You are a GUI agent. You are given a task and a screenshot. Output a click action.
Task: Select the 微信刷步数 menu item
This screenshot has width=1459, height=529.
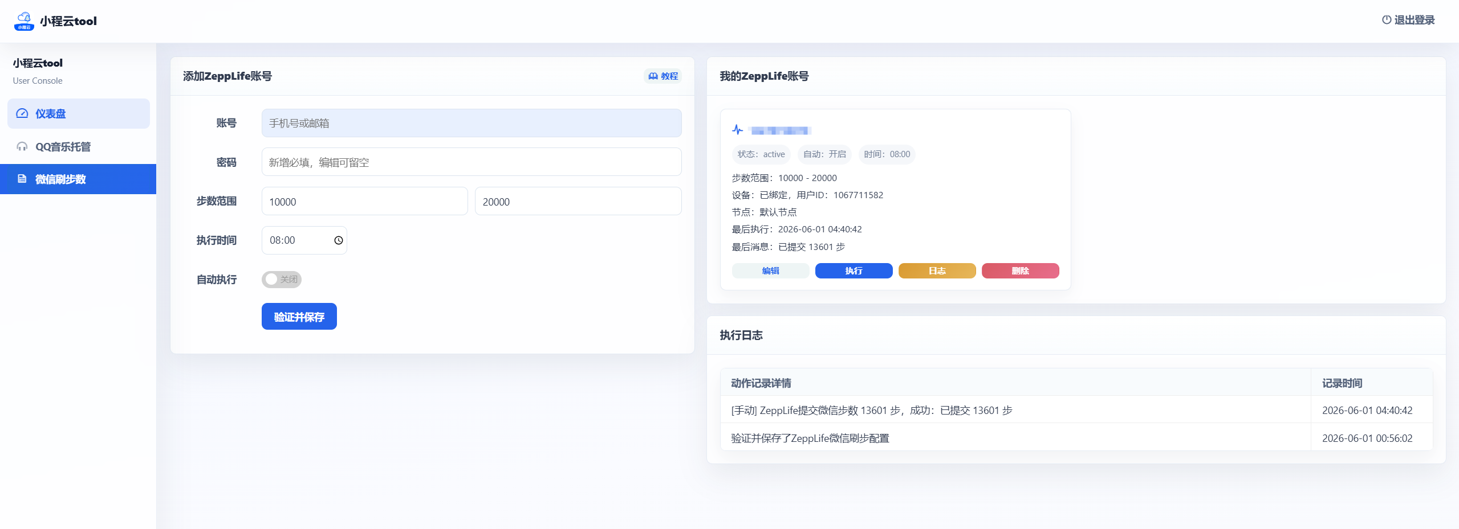point(78,179)
